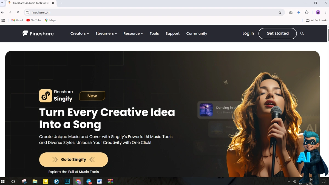329x185 pixels.
Task: Open a new browser tab
Action: click(61, 3)
